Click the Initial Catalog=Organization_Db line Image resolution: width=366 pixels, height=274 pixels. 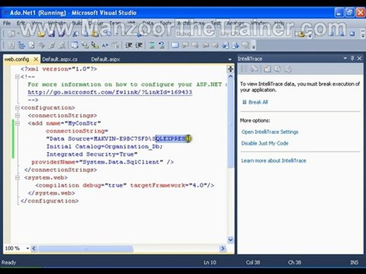click(x=104, y=147)
